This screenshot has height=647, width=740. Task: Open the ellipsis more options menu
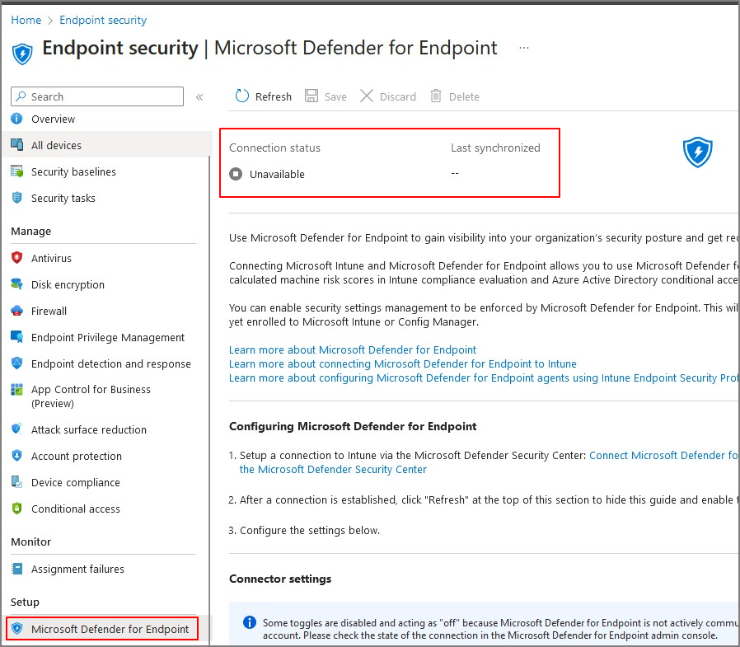pos(524,48)
